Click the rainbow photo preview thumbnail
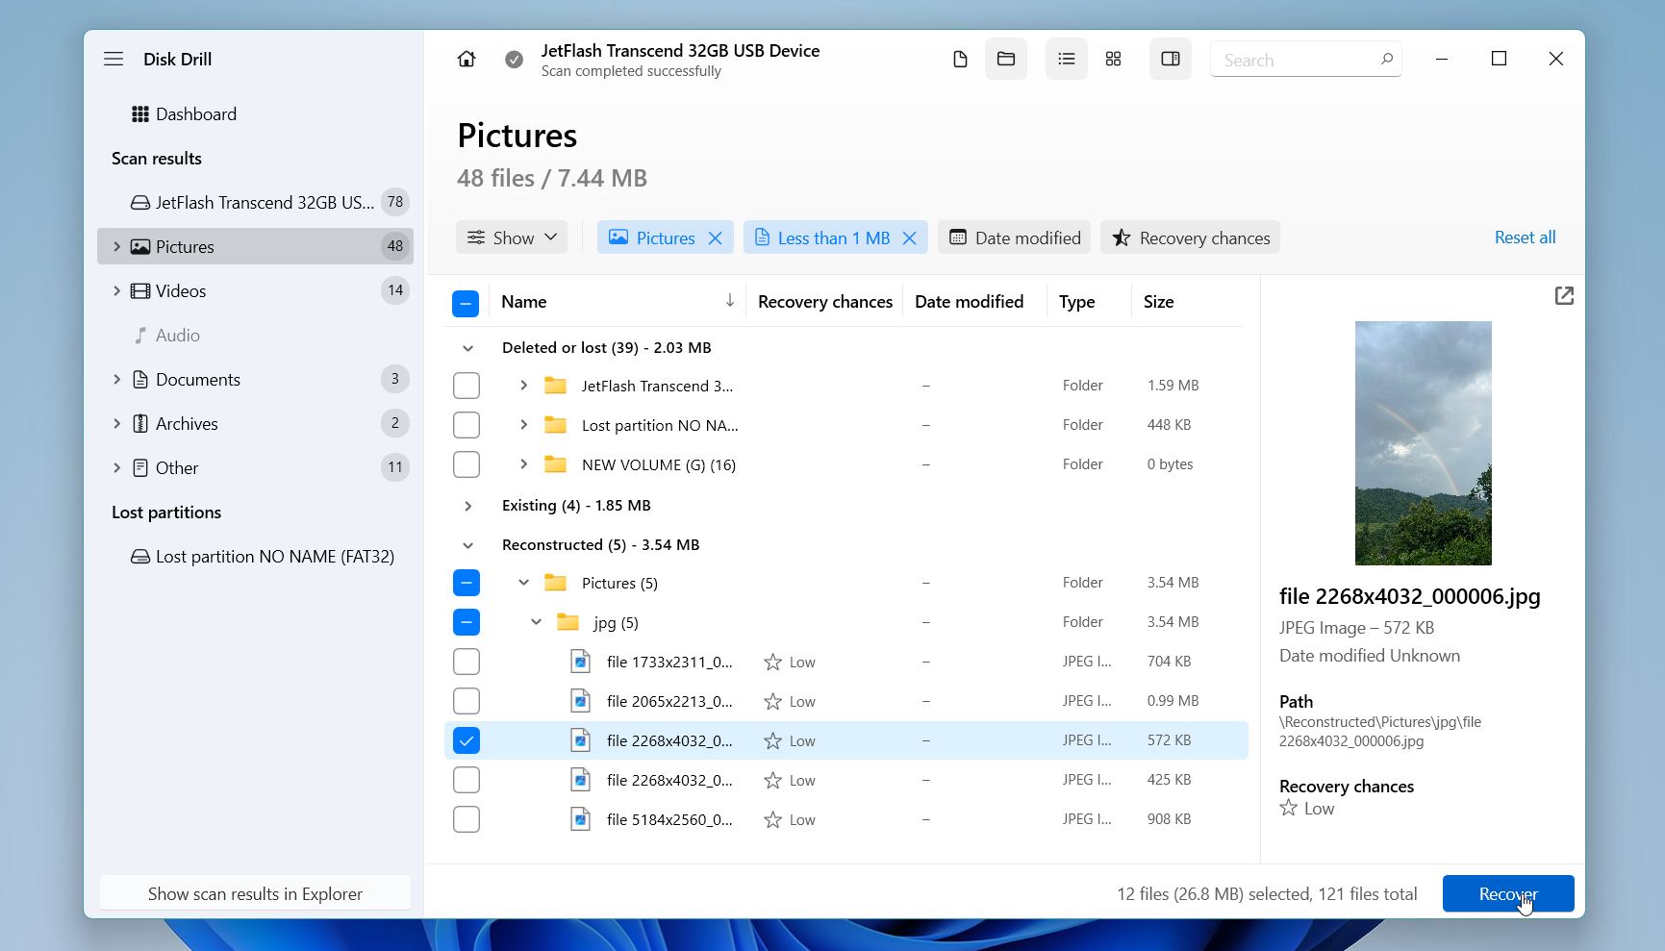The image size is (1665, 951). (1424, 443)
